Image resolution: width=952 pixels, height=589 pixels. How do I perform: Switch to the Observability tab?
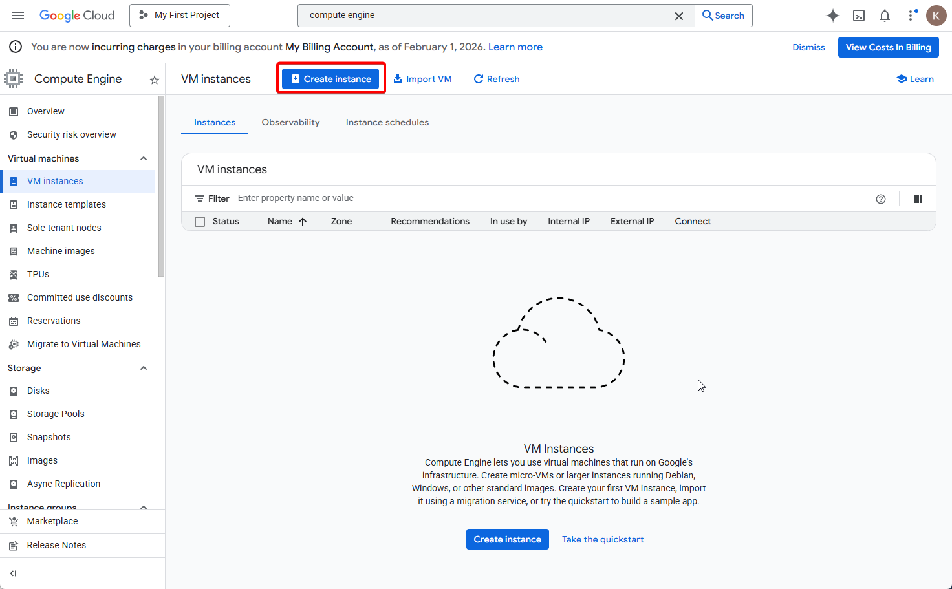pyautogui.click(x=290, y=122)
